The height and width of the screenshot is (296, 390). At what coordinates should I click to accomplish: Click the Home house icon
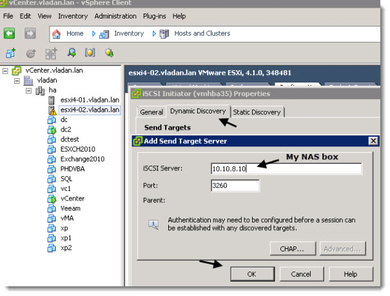(56, 34)
